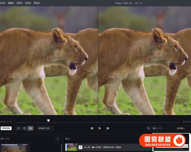This screenshot has width=191, height=152.
Task: Open the zoom percentage dropdown
Action: 158,128
